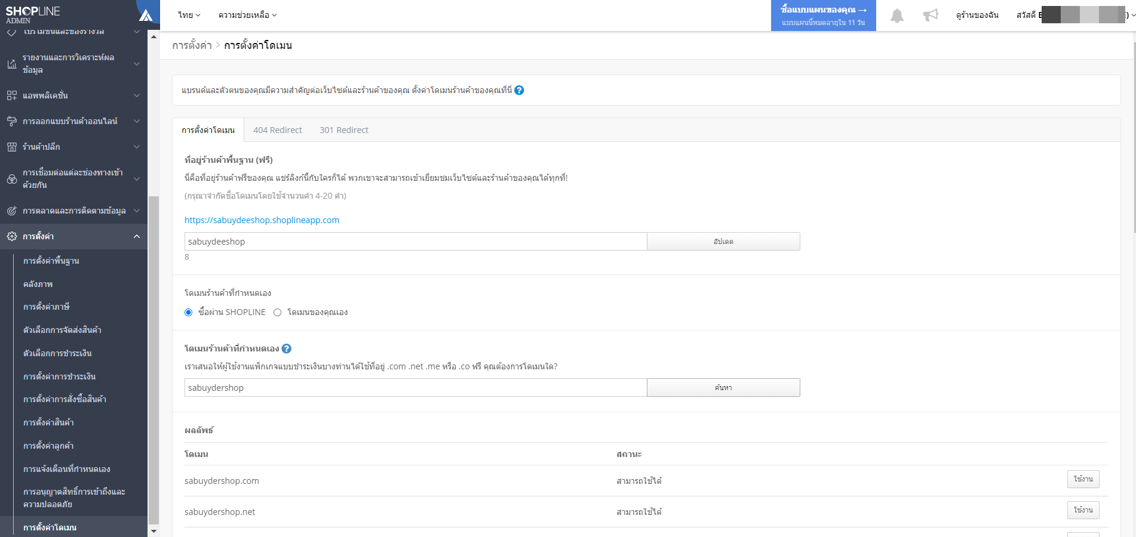Switch to the 301 Redirect tab
Image resolution: width=1136 pixels, height=537 pixels.
(344, 130)
